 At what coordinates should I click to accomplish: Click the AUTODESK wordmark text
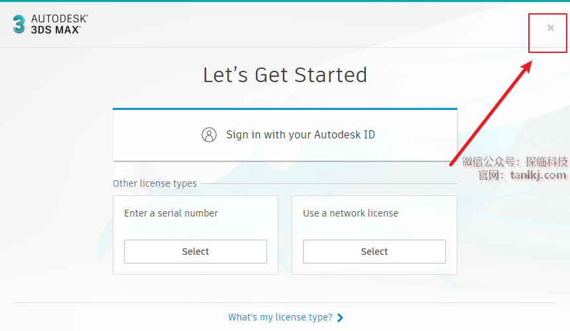tap(60, 19)
